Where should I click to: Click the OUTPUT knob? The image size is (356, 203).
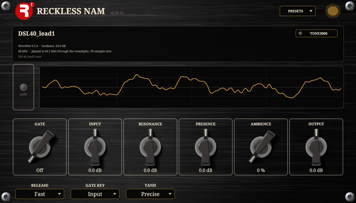[316, 147]
